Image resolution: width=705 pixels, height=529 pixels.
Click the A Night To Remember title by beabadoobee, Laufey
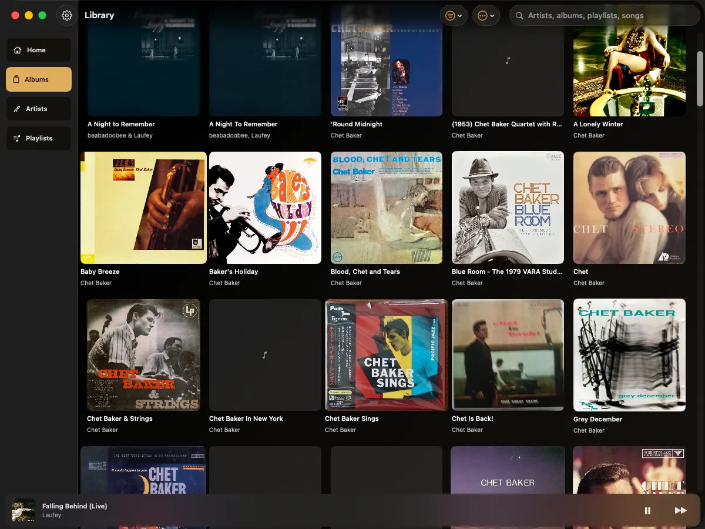pyautogui.click(x=243, y=124)
